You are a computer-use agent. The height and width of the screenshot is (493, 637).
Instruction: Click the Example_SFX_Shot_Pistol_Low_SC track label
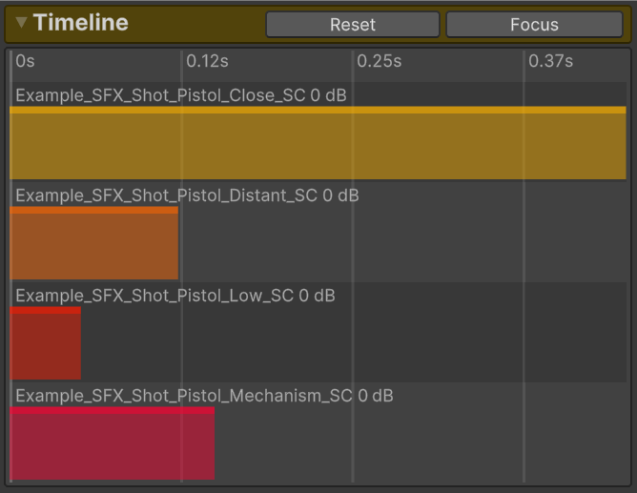[175, 296]
